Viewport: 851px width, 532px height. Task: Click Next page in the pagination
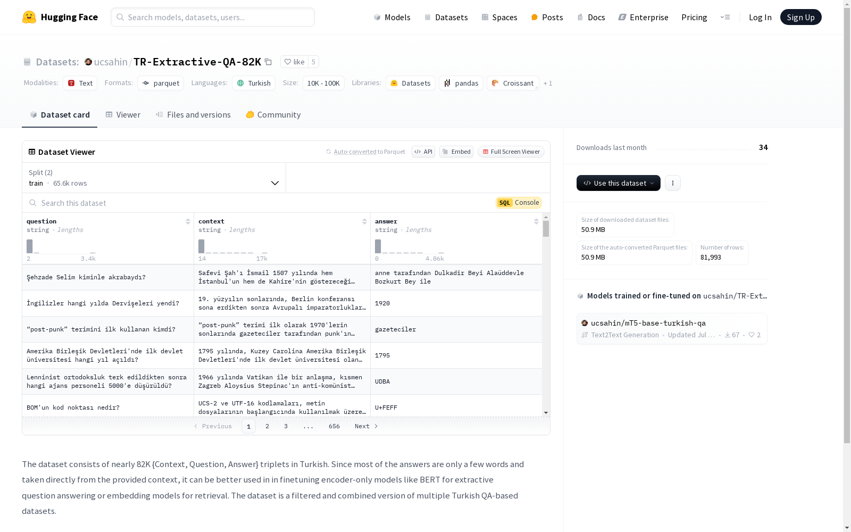click(x=366, y=426)
